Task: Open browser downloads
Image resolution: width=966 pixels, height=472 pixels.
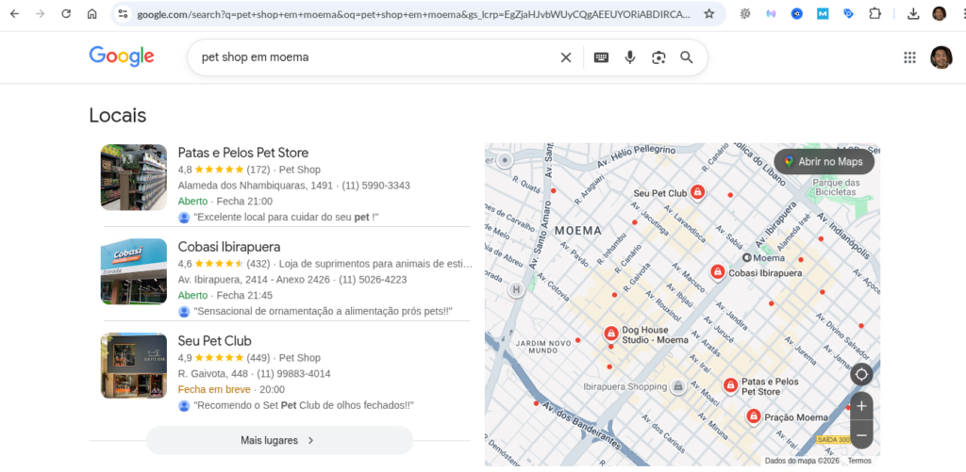Action: [x=913, y=13]
